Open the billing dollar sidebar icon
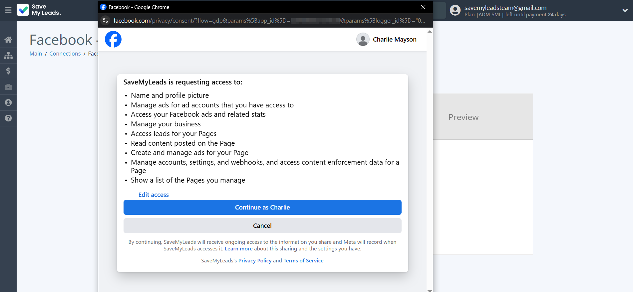Viewport: 633px width, 292px height. click(8, 71)
